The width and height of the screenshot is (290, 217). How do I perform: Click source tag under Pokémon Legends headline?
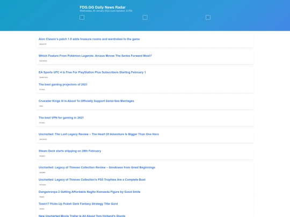pos(43,61)
